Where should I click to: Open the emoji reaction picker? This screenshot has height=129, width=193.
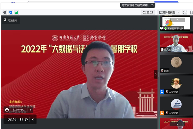click(7, 110)
